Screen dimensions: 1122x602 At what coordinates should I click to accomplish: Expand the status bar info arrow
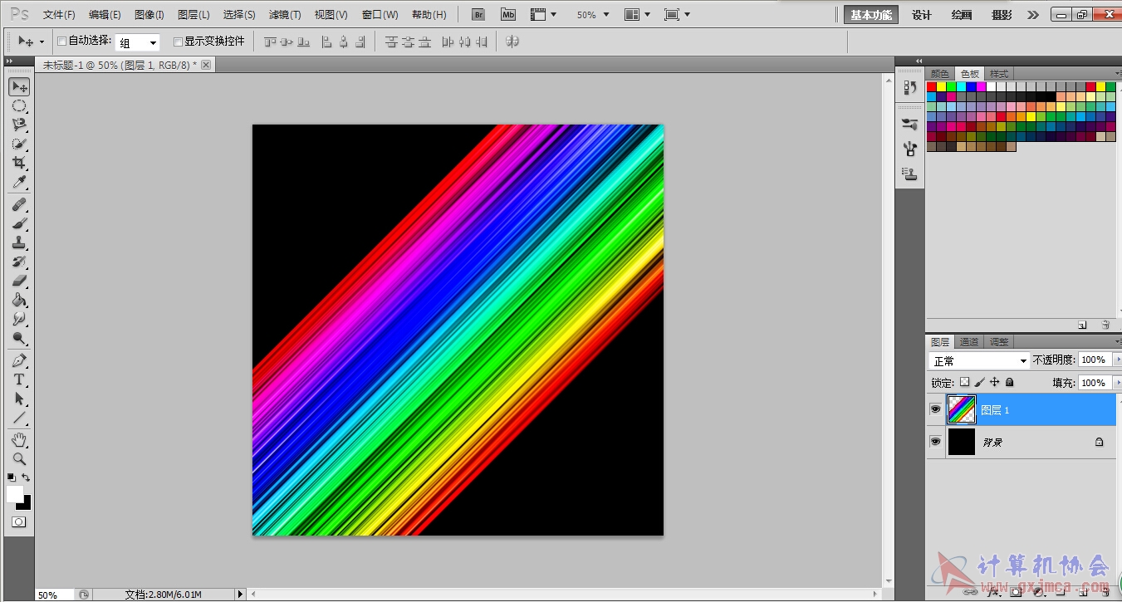[x=241, y=595]
